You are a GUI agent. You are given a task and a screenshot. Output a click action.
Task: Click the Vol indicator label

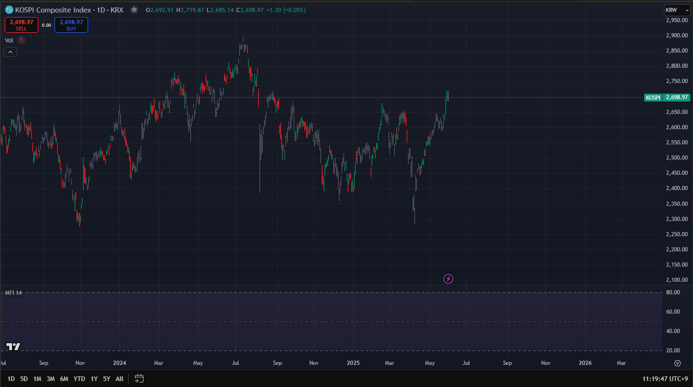coord(9,40)
